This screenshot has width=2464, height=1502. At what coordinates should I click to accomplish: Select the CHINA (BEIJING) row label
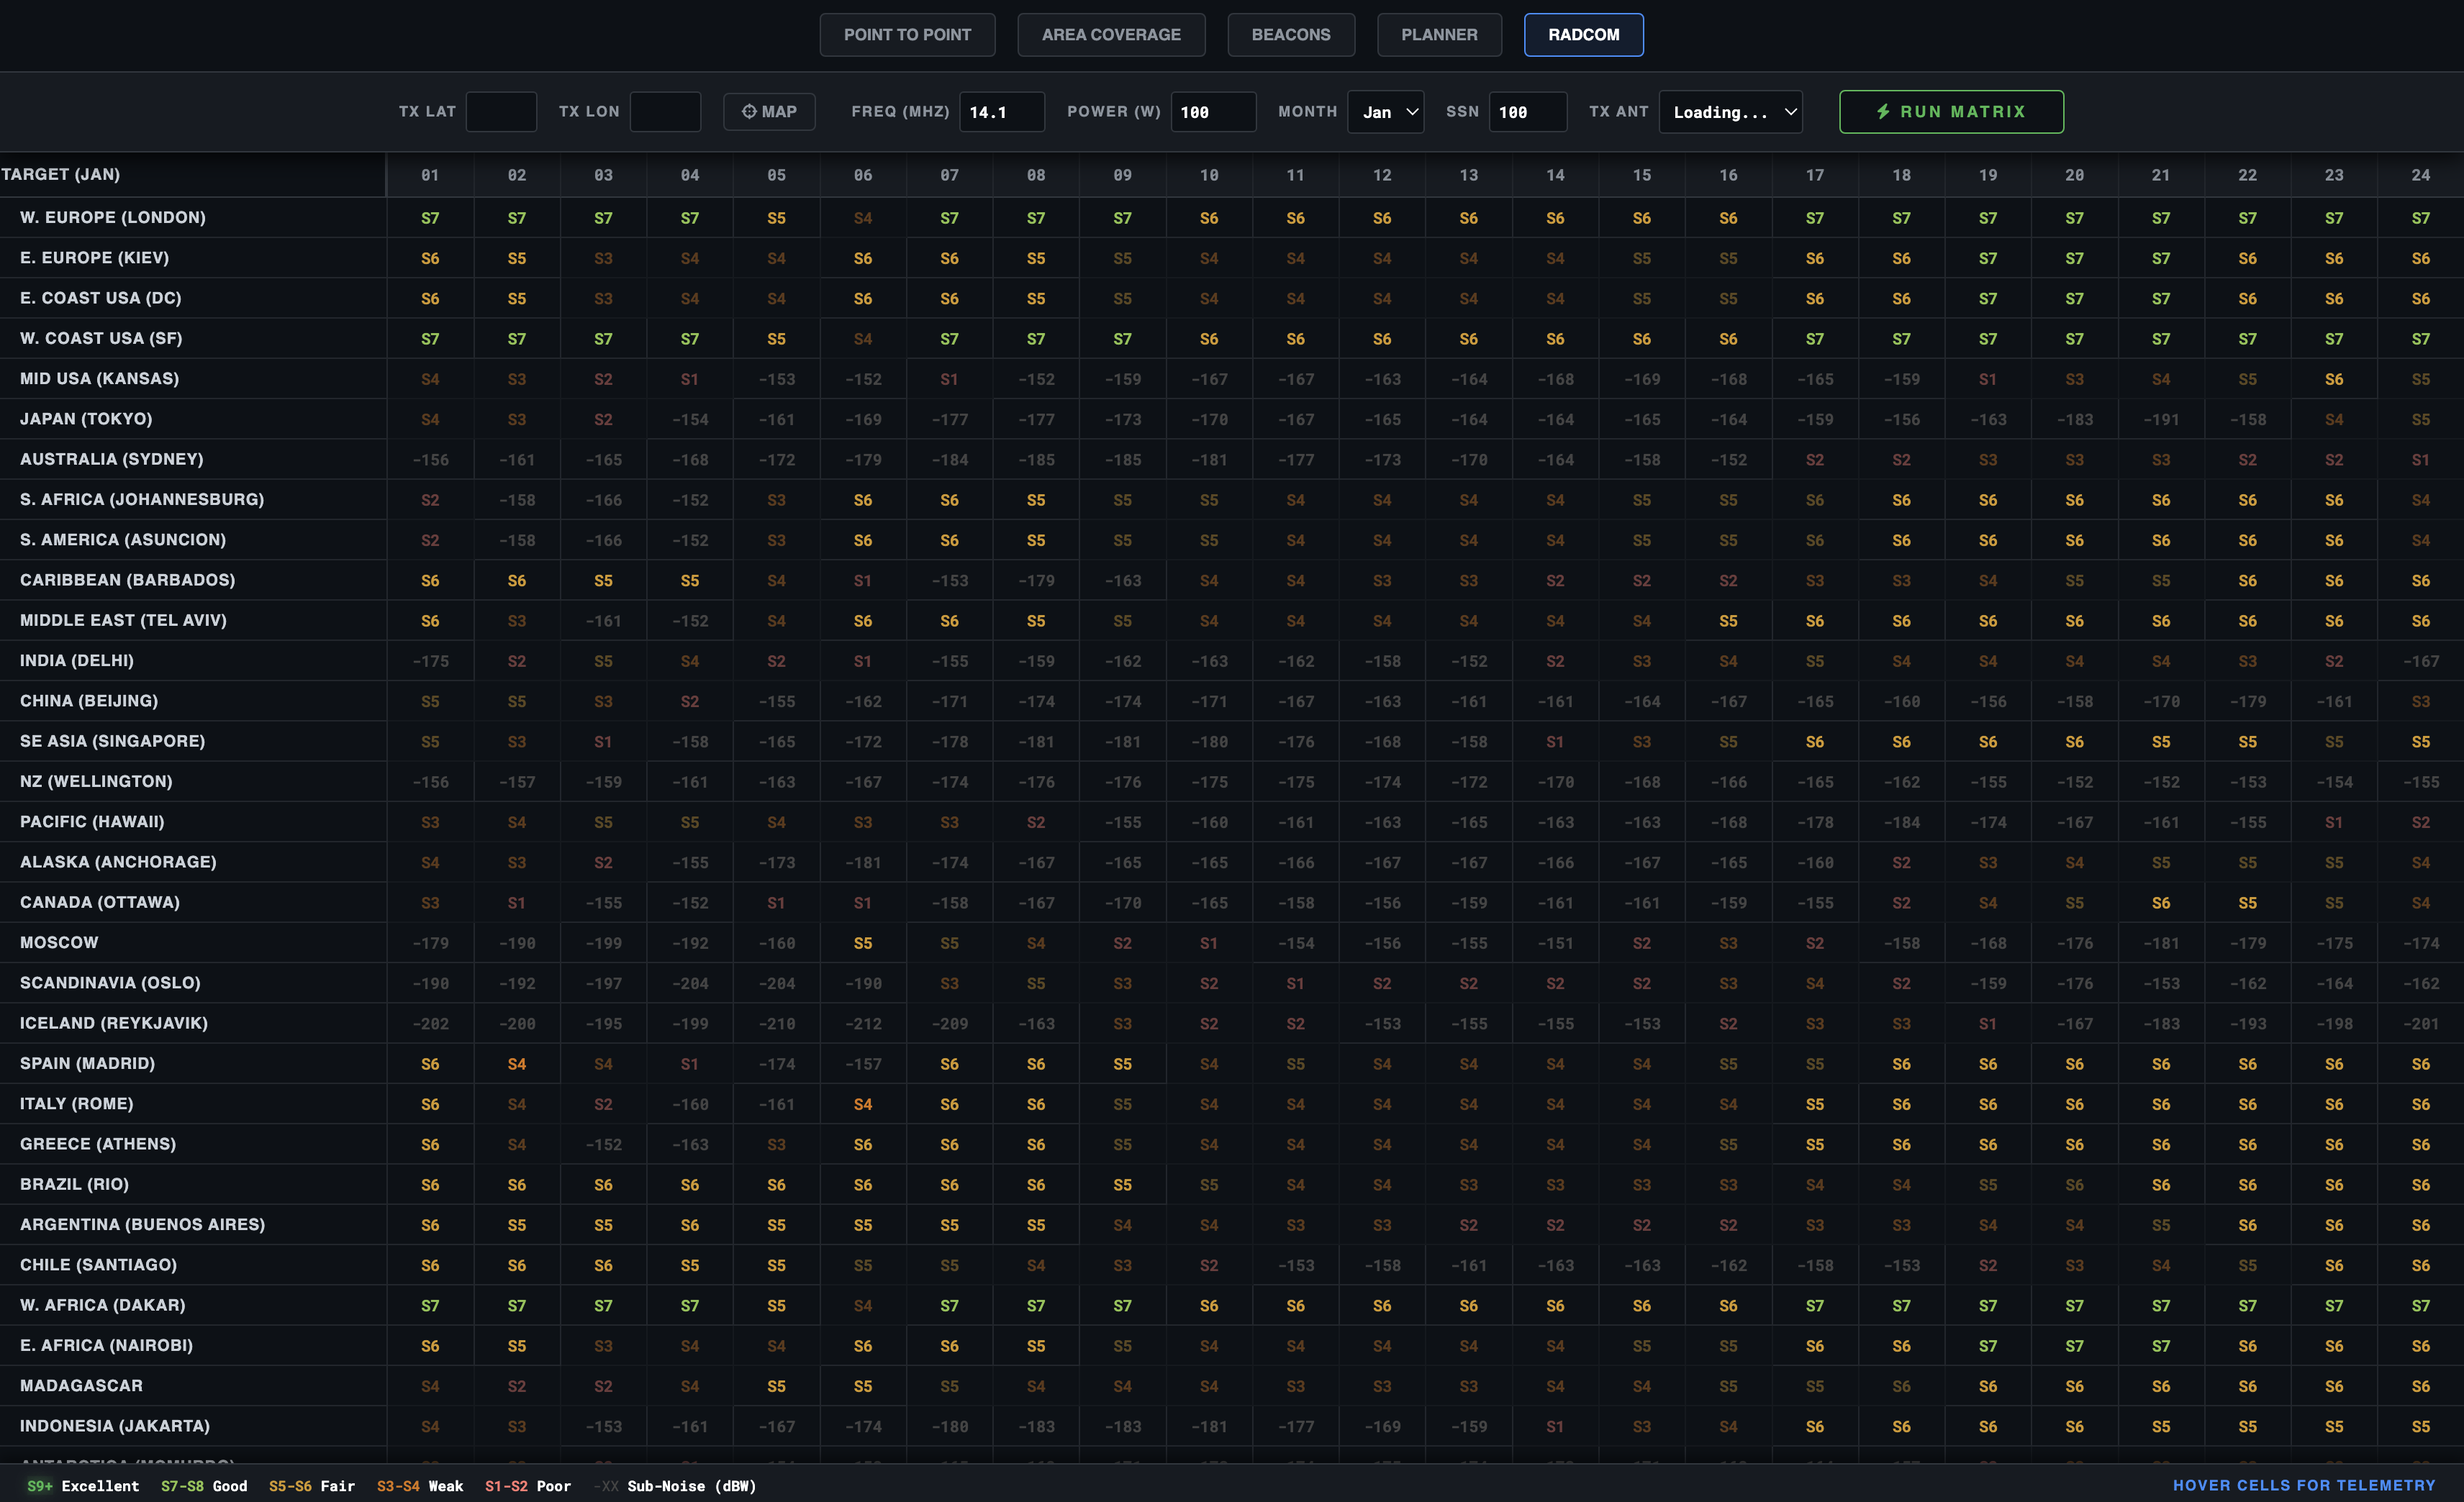click(x=89, y=701)
